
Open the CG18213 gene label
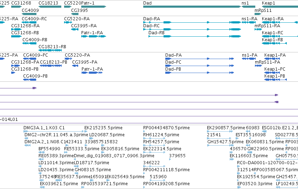[48, 3]
